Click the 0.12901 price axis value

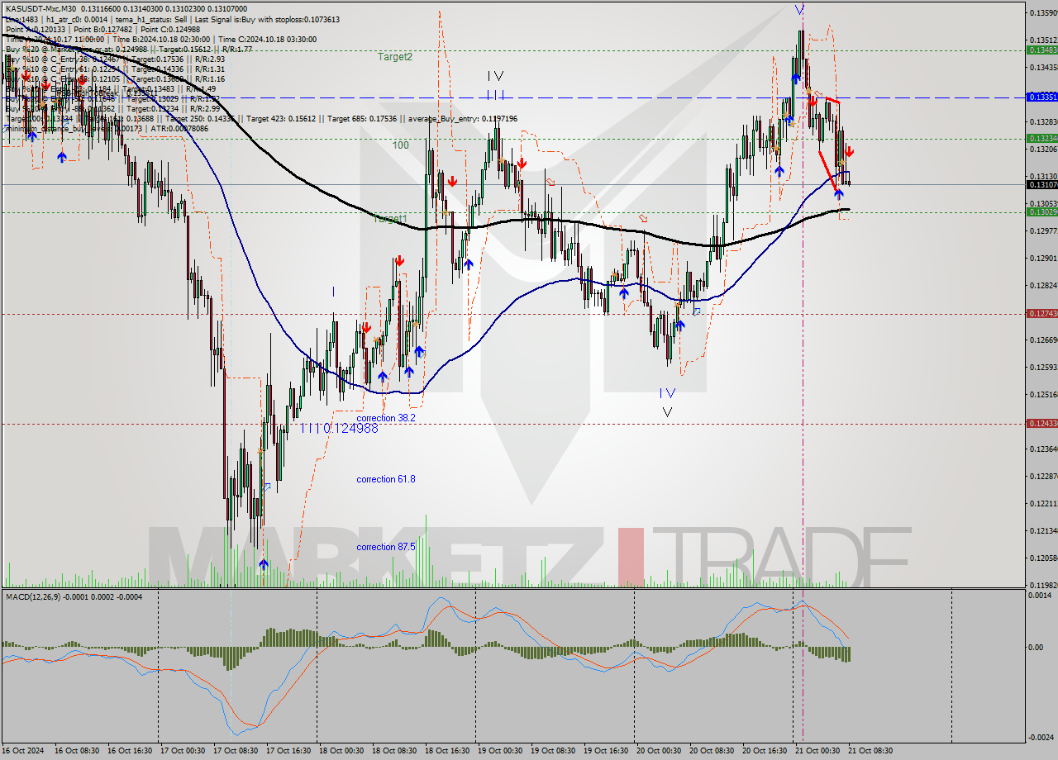pyautogui.click(x=1042, y=259)
